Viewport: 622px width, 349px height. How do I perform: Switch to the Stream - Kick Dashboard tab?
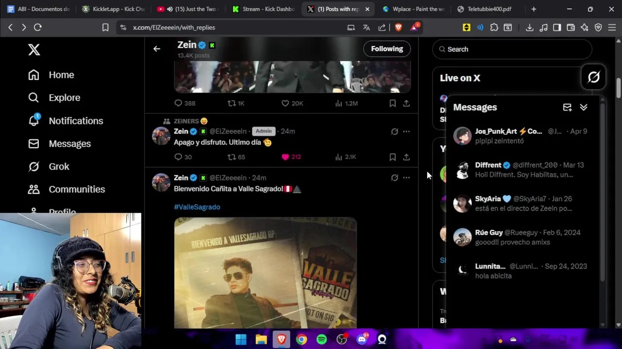[x=262, y=9]
